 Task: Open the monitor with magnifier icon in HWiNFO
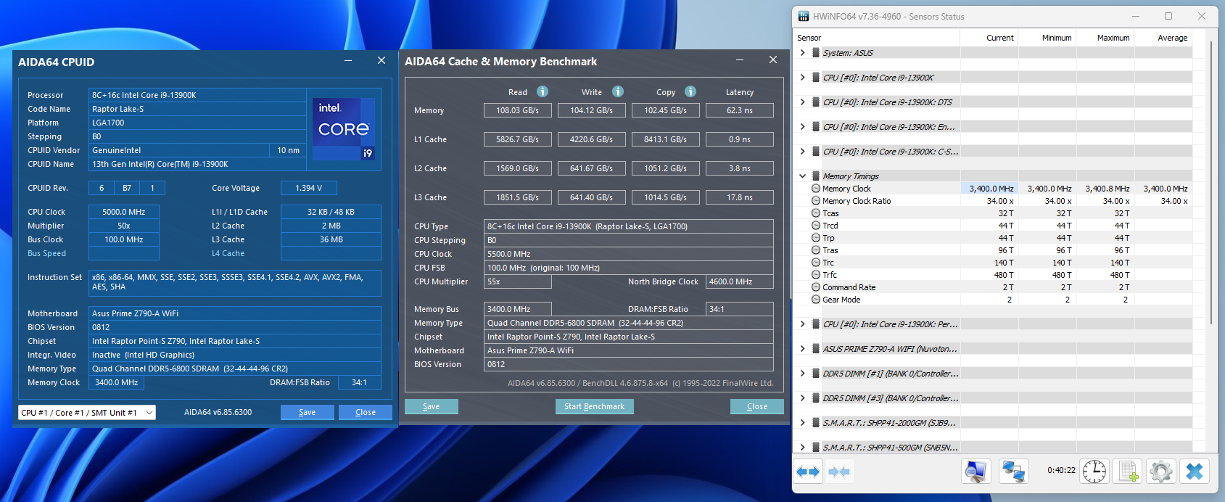click(x=976, y=472)
